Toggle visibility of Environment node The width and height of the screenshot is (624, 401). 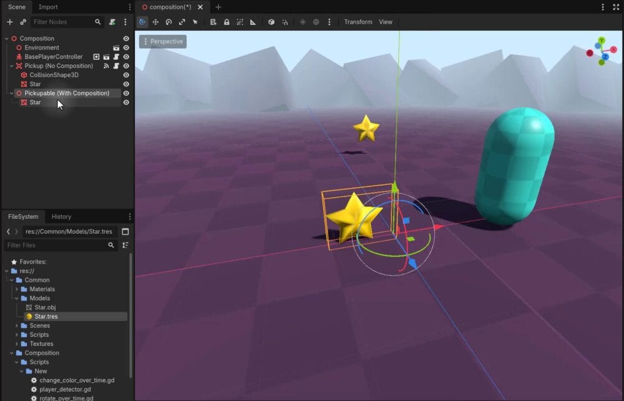pyautogui.click(x=126, y=48)
